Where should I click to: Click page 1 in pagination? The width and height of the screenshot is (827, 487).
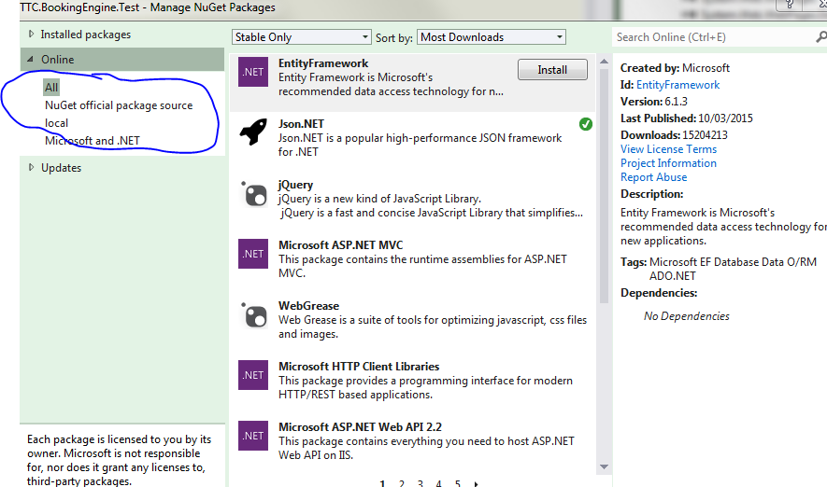pyautogui.click(x=382, y=482)
